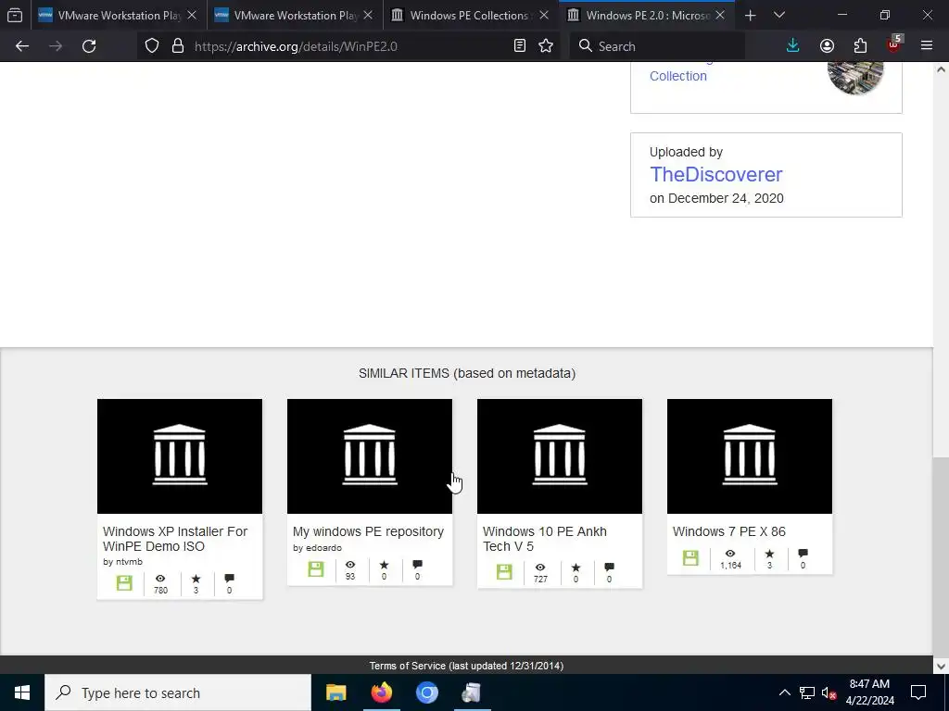Open the Windows Start menu
The width and height of the screenshot is (949, 711).
pyautogui.click(x=22, y=692)
